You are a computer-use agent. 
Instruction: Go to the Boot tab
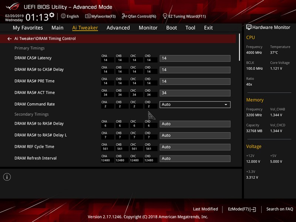(171, 28)
